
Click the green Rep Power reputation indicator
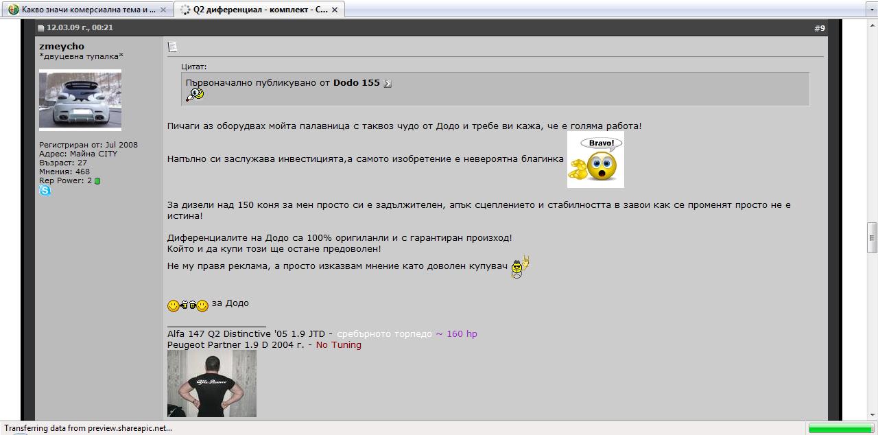pyautogui.click(x=97, y=181)
